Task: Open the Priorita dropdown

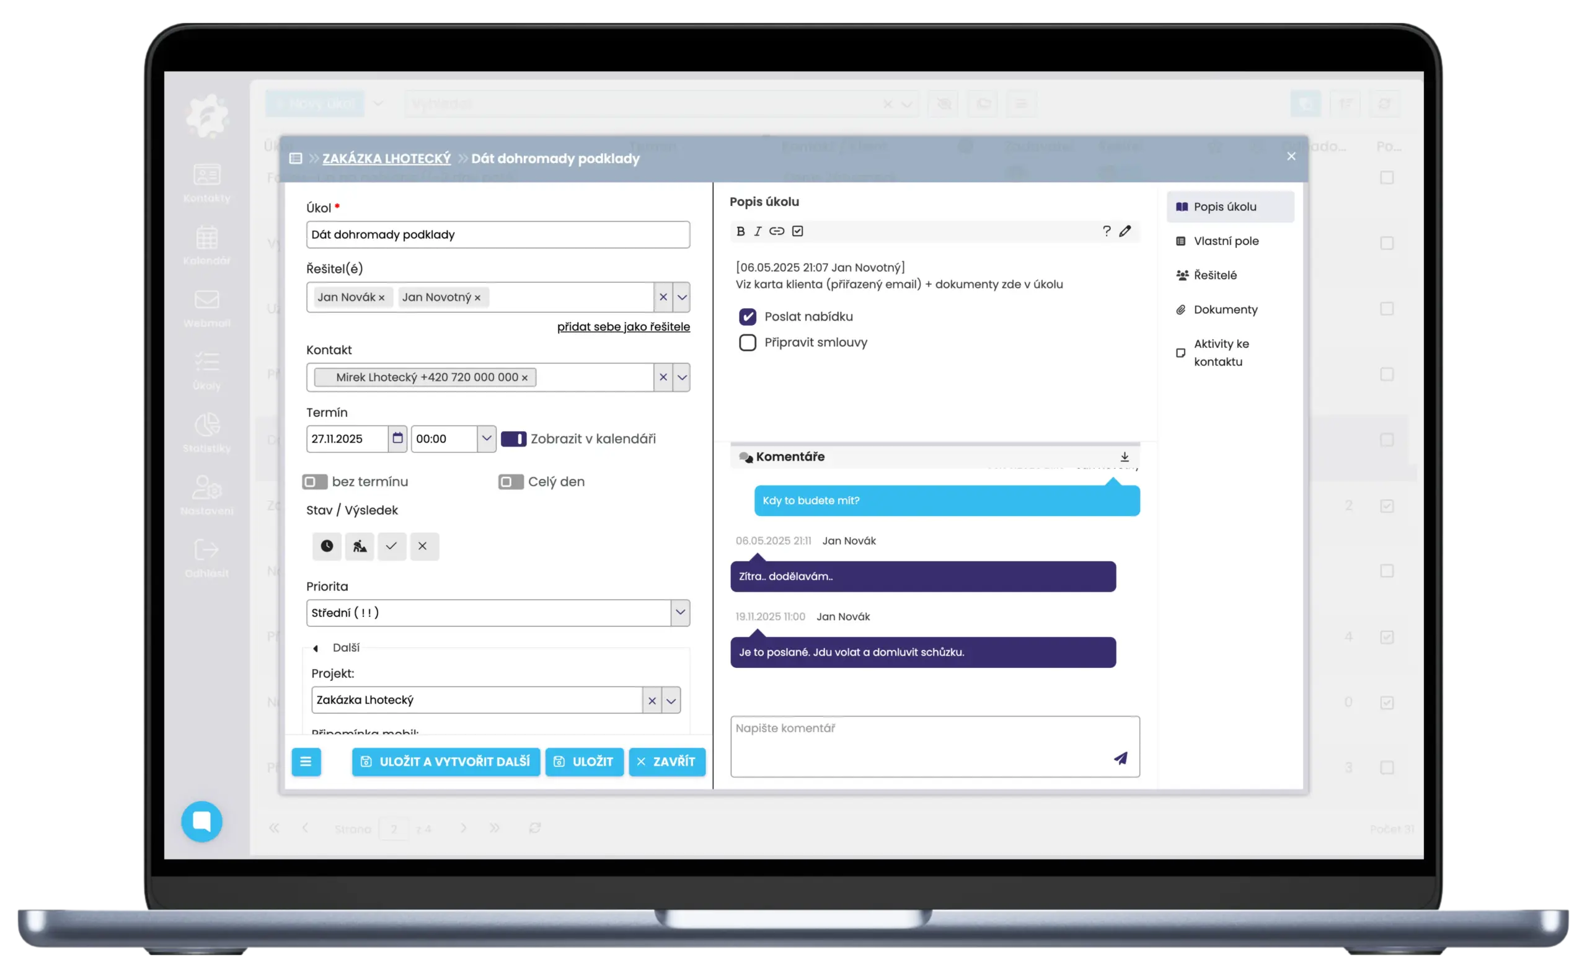Action: [x=679, y=613]
